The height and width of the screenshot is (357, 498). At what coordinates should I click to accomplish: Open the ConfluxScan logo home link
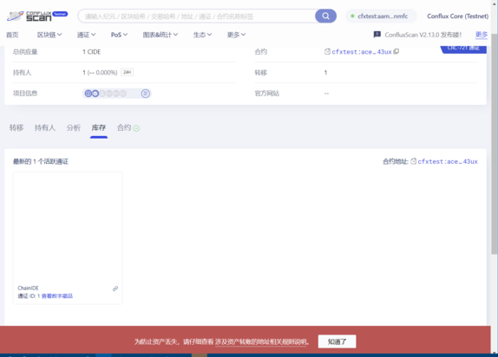pos(37,16)
